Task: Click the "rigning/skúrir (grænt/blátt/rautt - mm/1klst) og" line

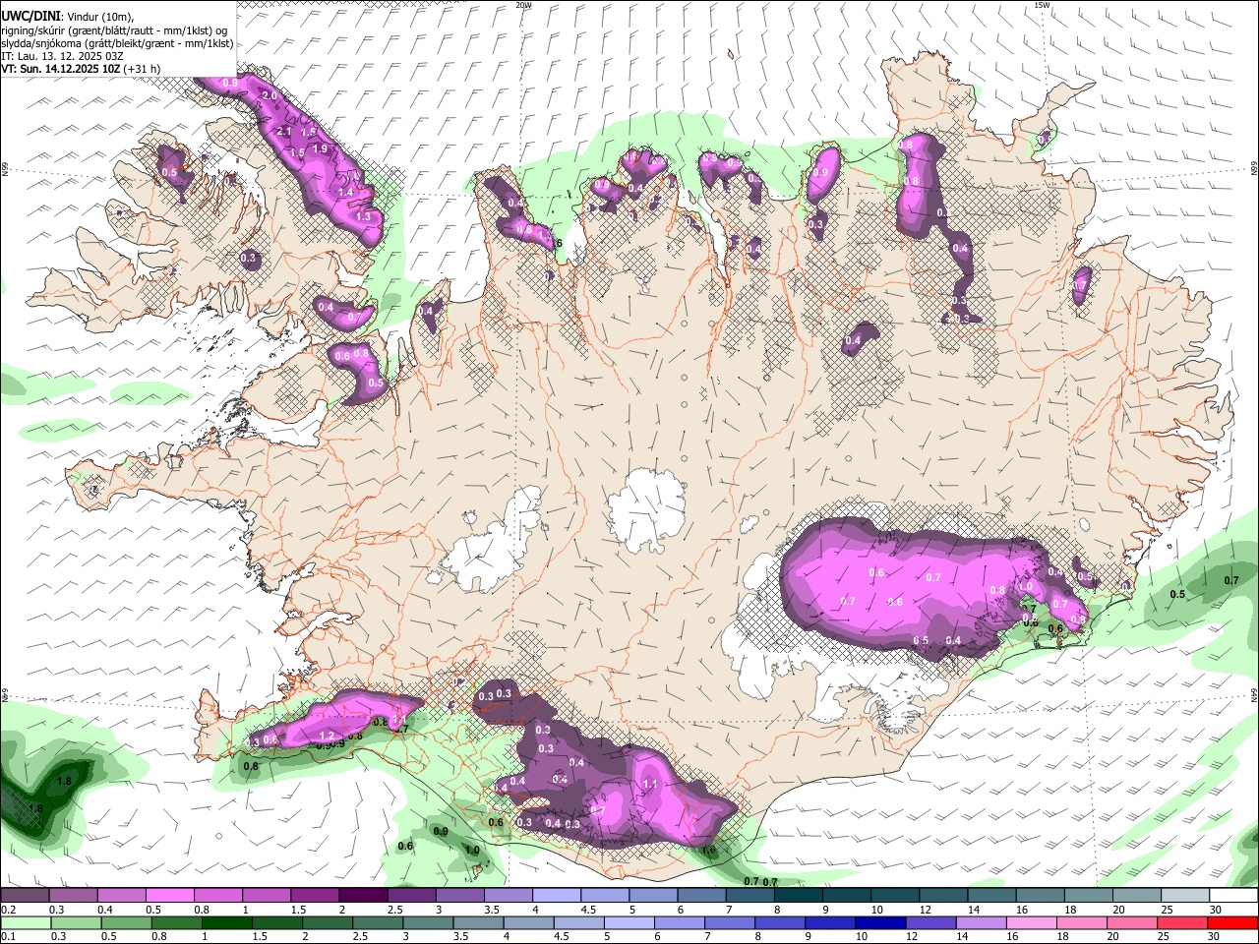Action: [114, 30]
